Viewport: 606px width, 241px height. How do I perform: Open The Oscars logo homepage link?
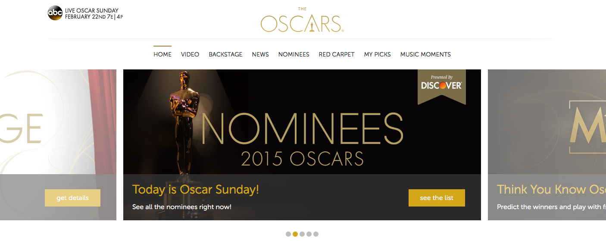pos(302,20)
